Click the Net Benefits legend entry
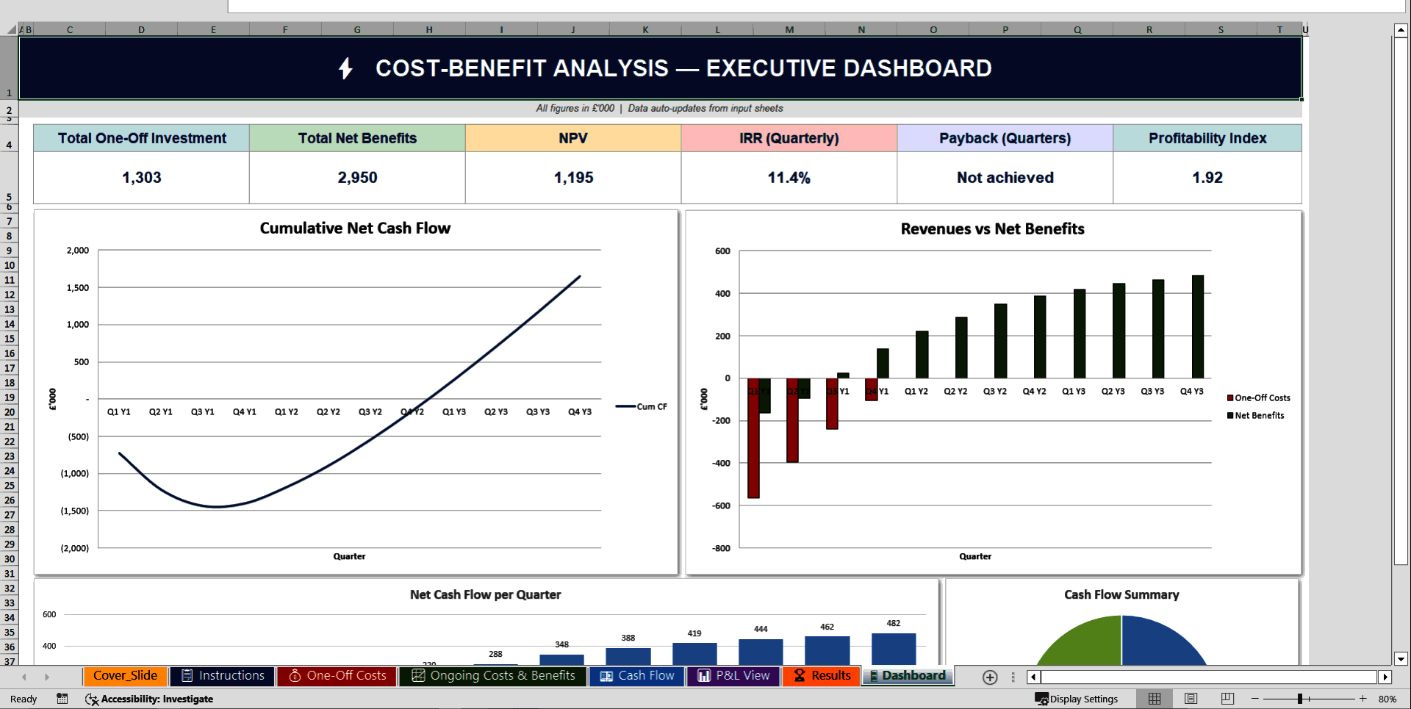The image size is (1411, 709). click(1256, 416)
